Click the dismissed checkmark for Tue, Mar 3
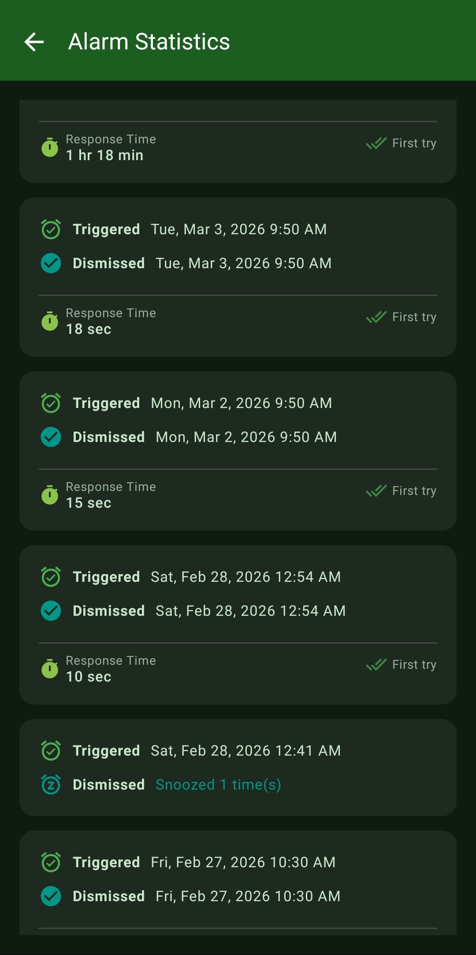 click(51, 263)
